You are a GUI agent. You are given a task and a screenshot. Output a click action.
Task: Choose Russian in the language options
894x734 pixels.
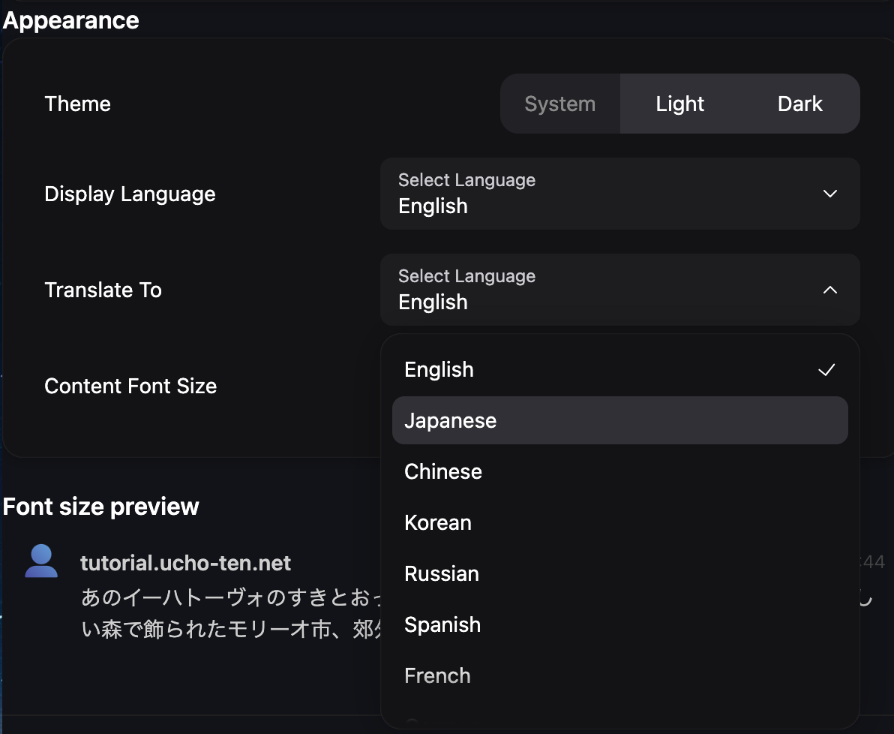click(442, 573)
